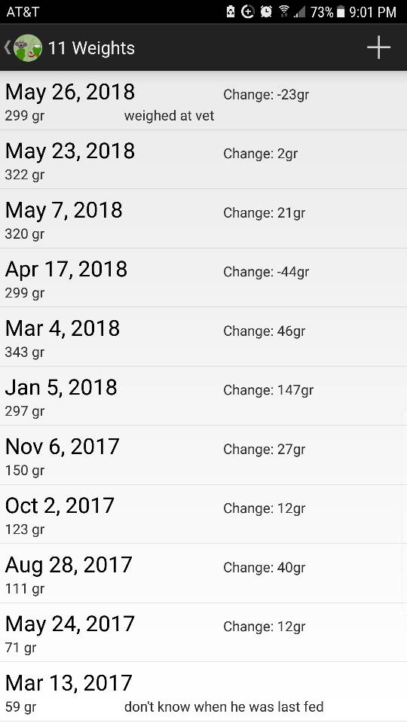Open the May 24, 2017 entry
This screenshot has height=723, width=407.
[203, 632]
